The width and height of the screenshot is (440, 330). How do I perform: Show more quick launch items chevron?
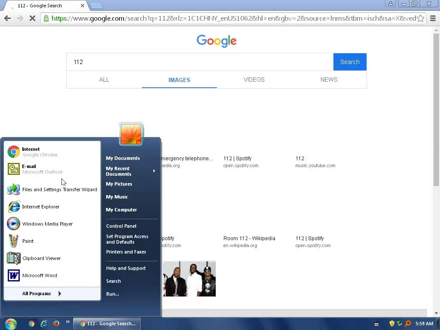[x=67, y=322]
